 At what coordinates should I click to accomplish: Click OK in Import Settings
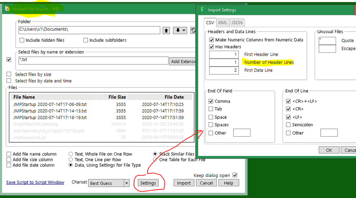click(329, 150)
